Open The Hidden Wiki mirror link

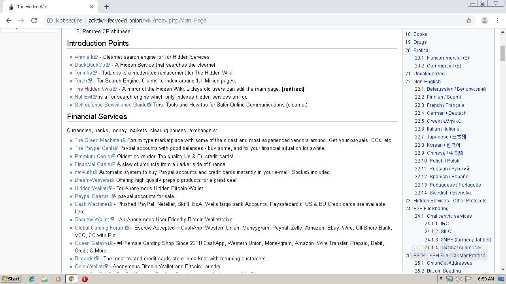93,89
